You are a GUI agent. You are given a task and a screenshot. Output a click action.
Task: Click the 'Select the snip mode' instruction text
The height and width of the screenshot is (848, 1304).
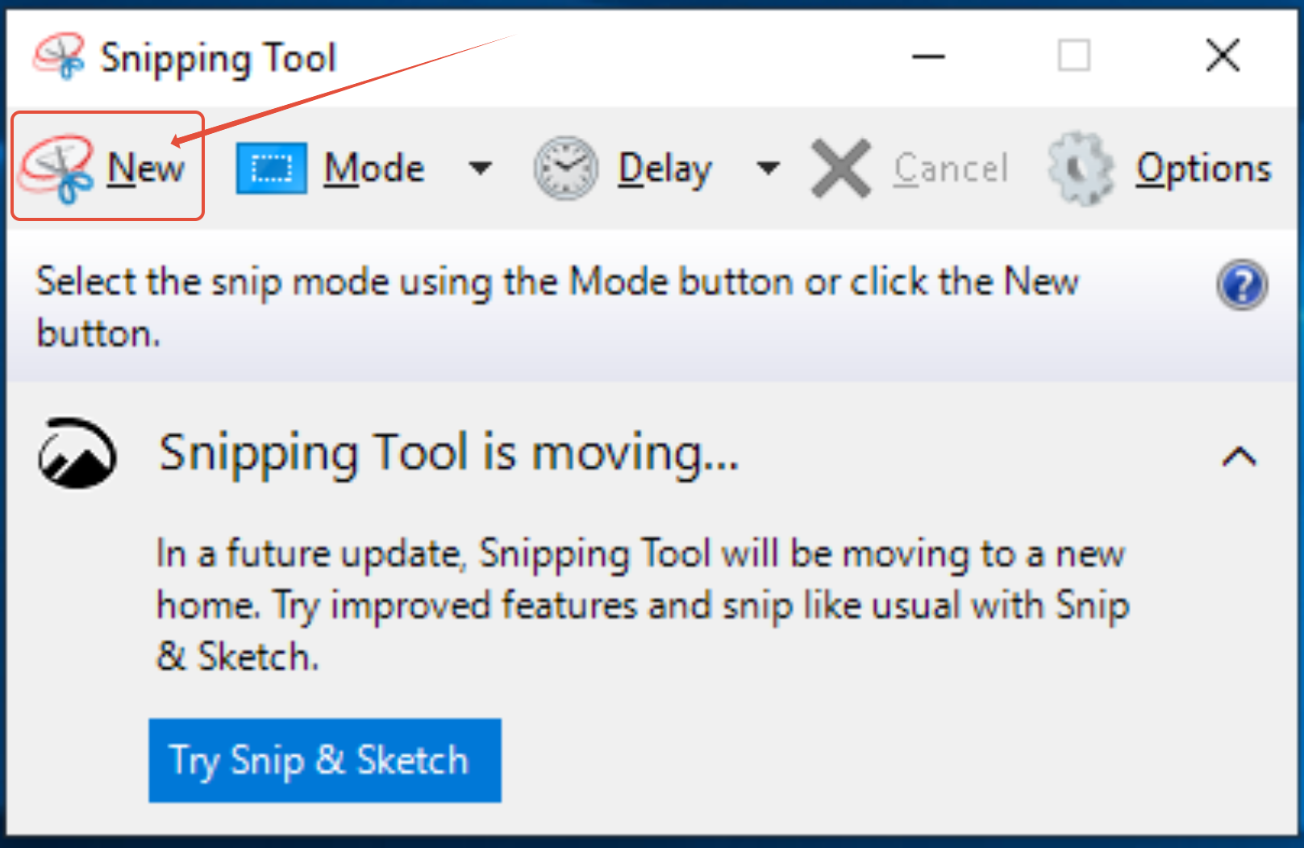(556, 307)
